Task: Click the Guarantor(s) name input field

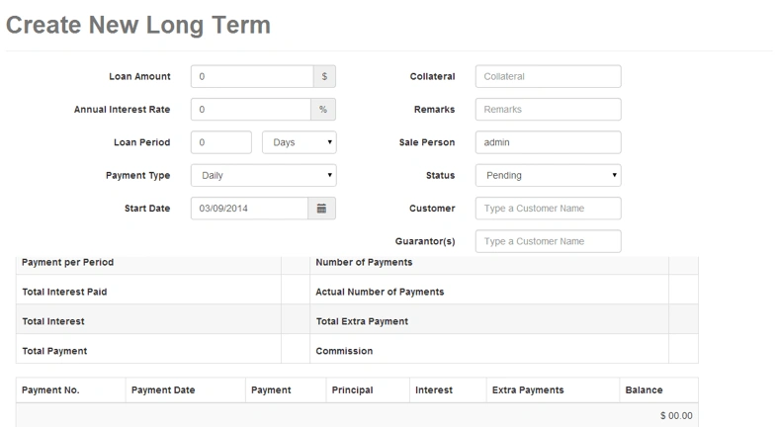Action: pyautogui.click(x=548, y=241)
